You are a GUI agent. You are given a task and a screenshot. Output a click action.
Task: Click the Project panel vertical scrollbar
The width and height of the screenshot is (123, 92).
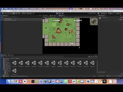pyautogui.click(x=97, y=67)
